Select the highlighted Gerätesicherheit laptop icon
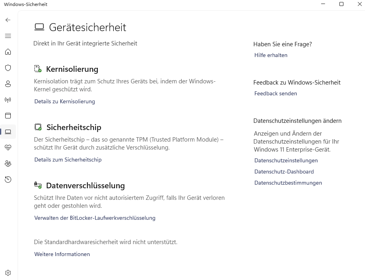The width and height of the screenshot is (365, 280). 8,132
